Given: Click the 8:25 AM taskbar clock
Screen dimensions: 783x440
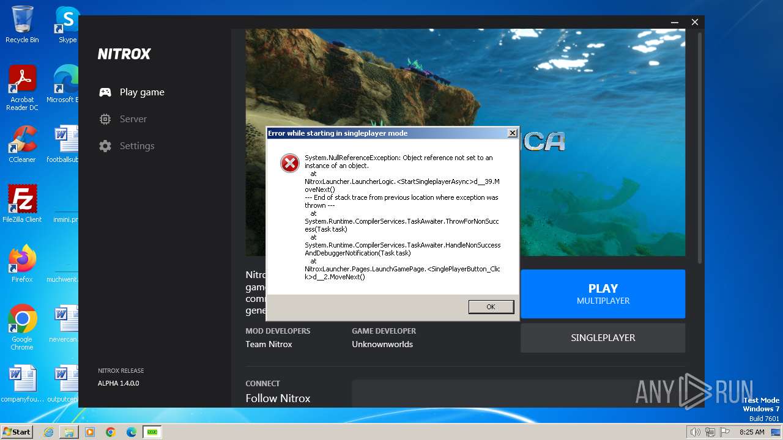Looking at the screenshot, I should 752,432.
